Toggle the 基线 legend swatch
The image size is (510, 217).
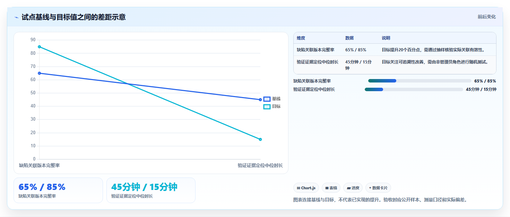[267, 99]
